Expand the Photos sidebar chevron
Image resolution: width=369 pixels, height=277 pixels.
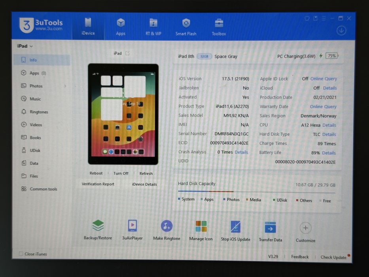(65, 86)
